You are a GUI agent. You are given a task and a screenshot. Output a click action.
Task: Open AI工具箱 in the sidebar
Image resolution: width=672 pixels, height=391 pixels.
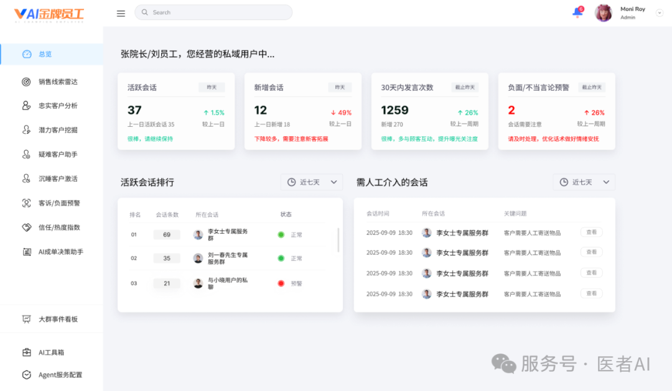(52, 352)
